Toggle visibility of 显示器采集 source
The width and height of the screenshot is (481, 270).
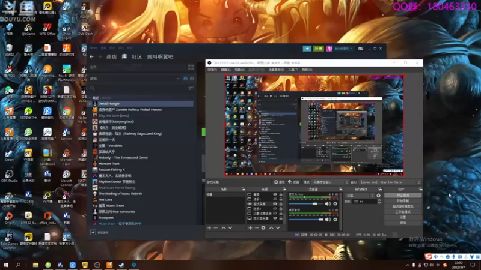[275, 218]
